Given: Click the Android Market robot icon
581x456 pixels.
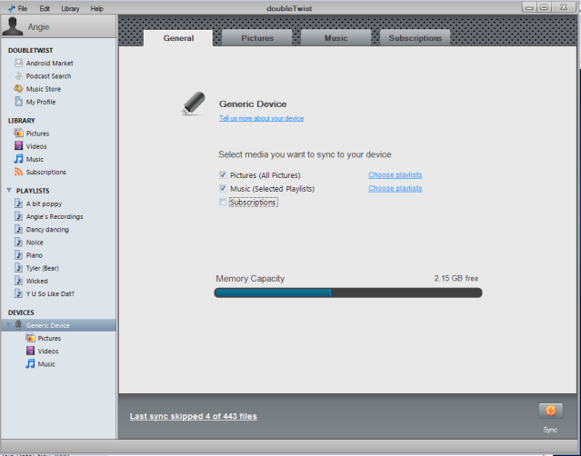Looking at the screenshot, I should (18, 63).
